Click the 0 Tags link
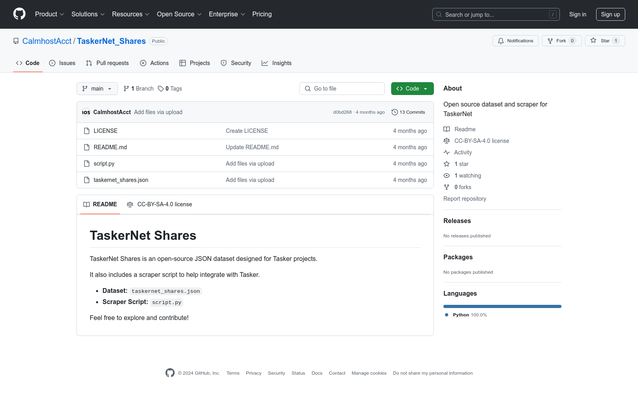The image size is (638, 399). (170, 89)
